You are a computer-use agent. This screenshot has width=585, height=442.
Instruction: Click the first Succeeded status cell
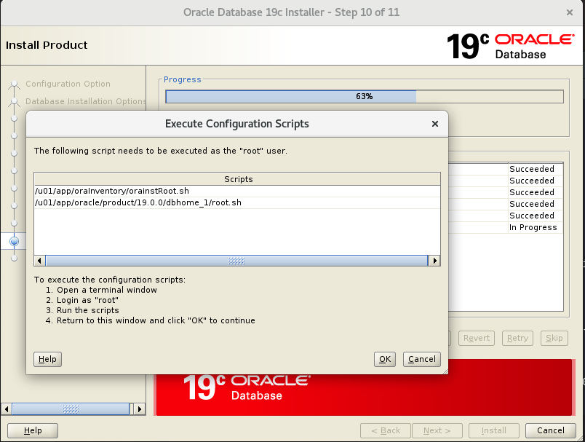[x=535, y=169]
